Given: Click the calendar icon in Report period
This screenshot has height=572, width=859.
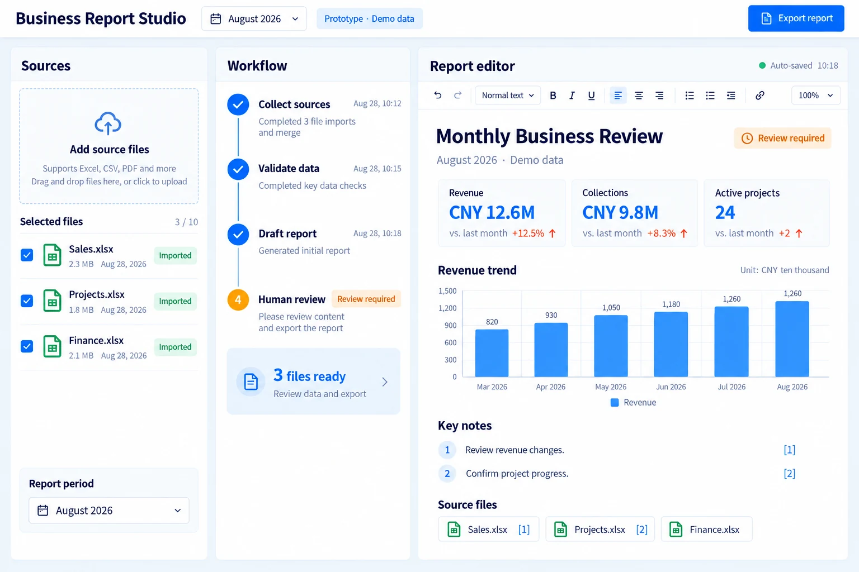Looking at the screenshot, I should click(43, 511).
